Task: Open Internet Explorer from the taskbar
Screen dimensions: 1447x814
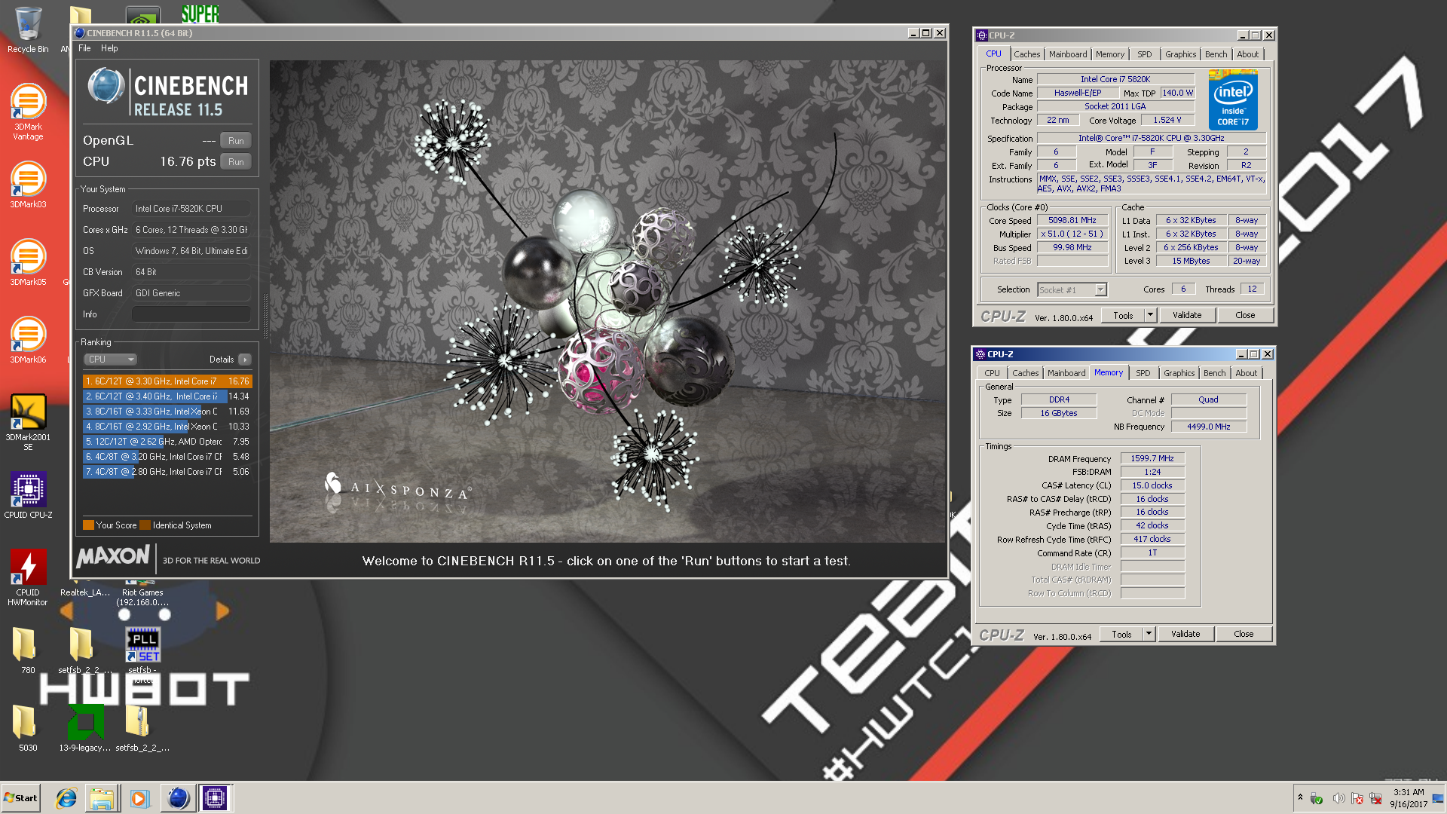Action: coord(66,798)
